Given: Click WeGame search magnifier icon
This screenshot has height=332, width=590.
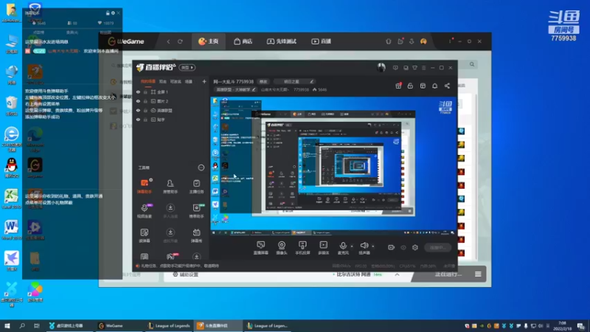Looking at the screenshot, I should click(x=472, y=64).
